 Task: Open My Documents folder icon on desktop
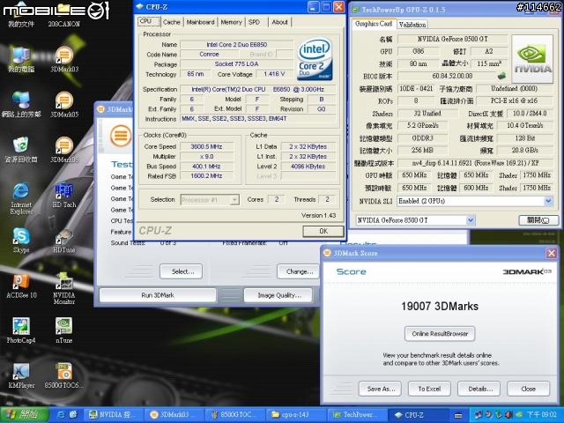21,14
